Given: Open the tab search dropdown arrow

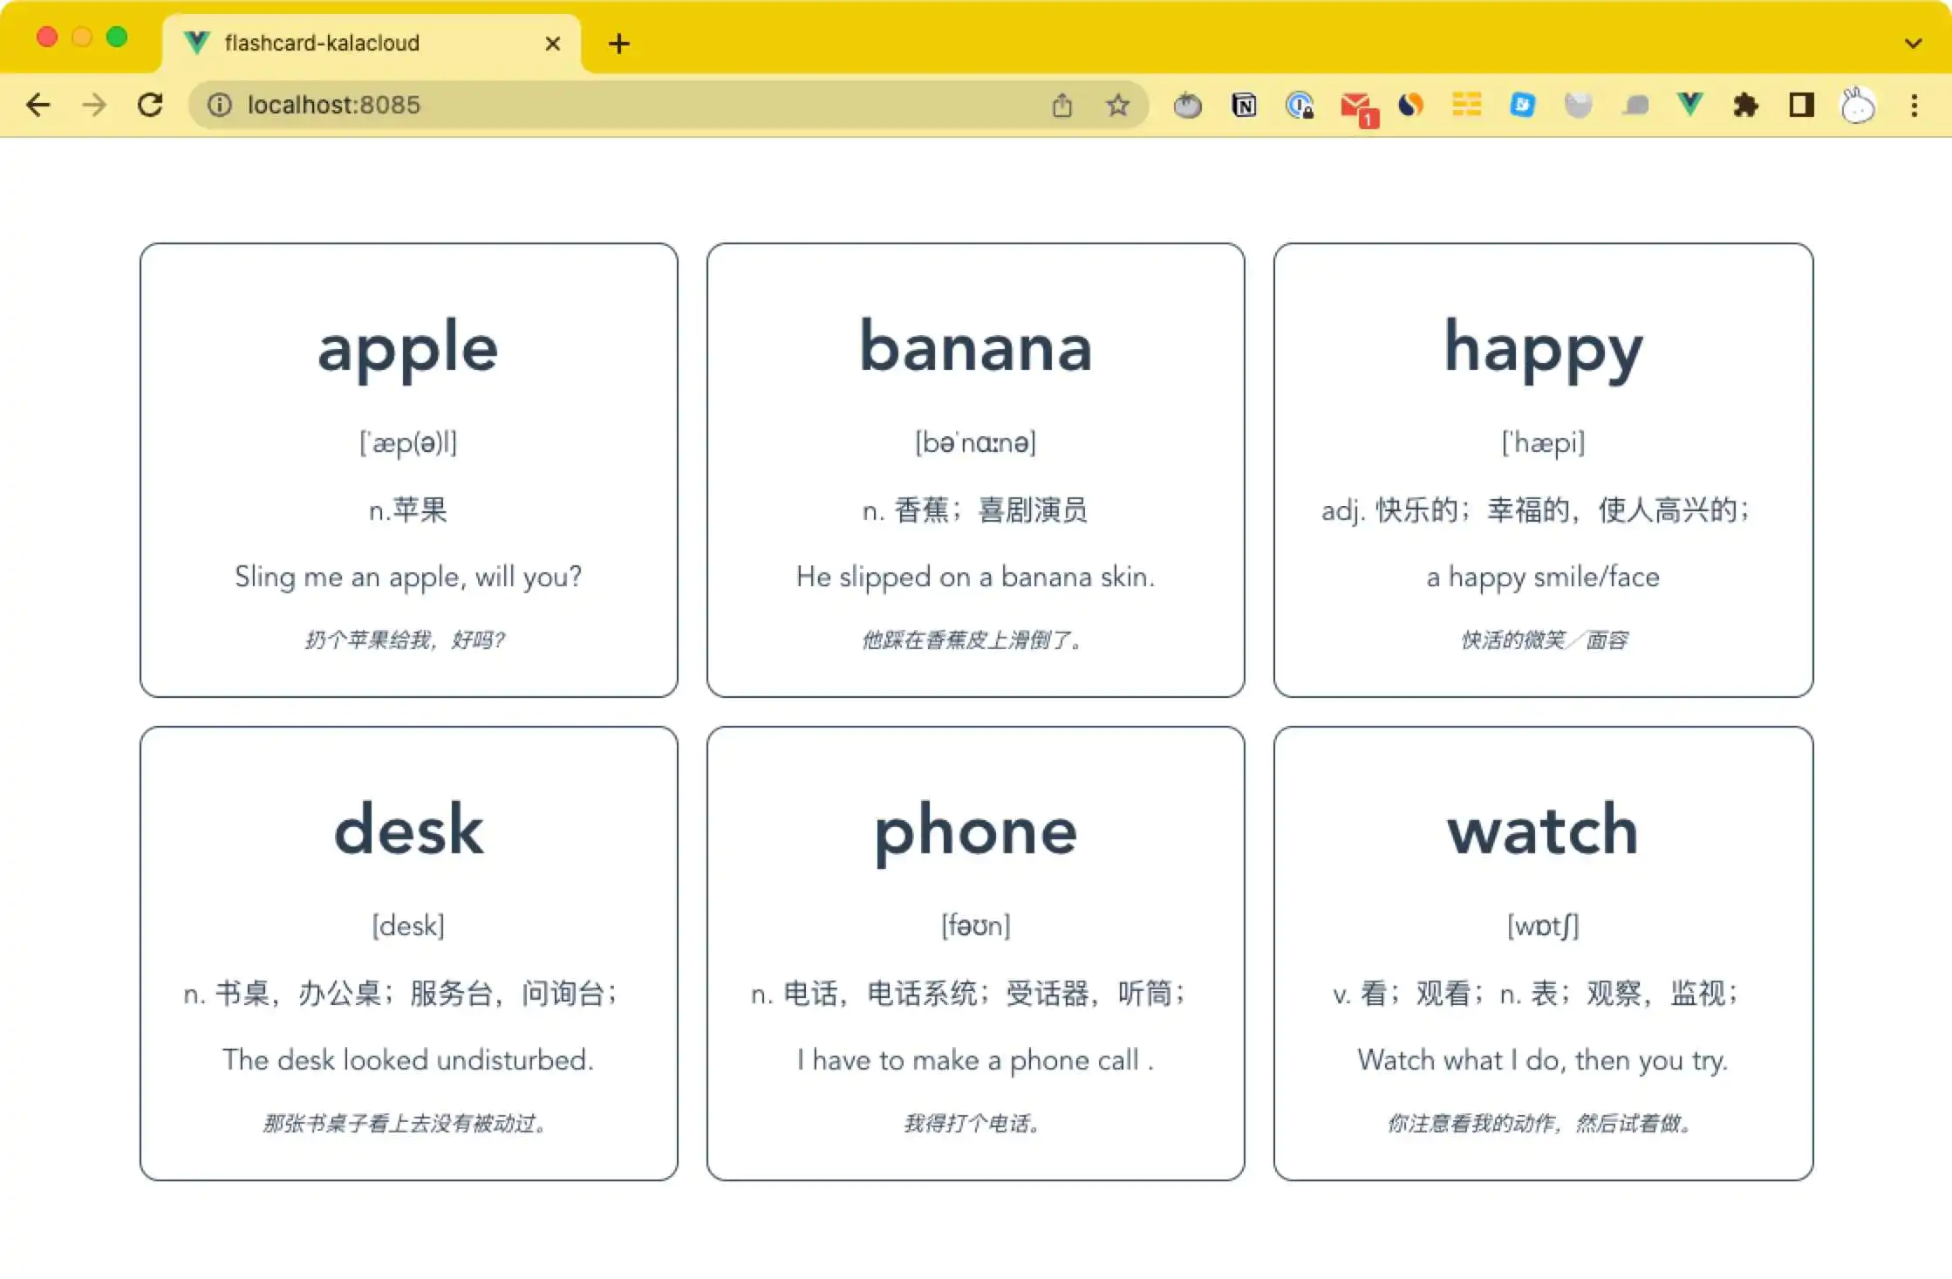Looking at the screenshot, I should pyautogui.click(x=1914, y=44).
